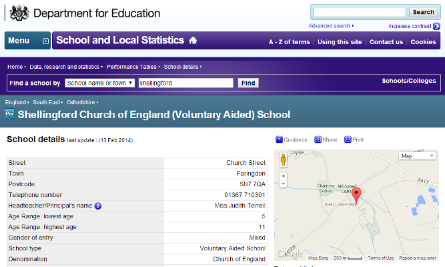This screenshot has width=445, height=267.
Task: Go to Home breadcrumb
Action: (x=15, y=67)
